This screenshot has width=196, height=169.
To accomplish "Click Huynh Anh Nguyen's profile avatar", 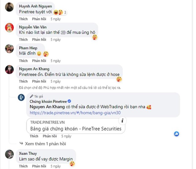I will pyautogui.click(x=9, y=7).
